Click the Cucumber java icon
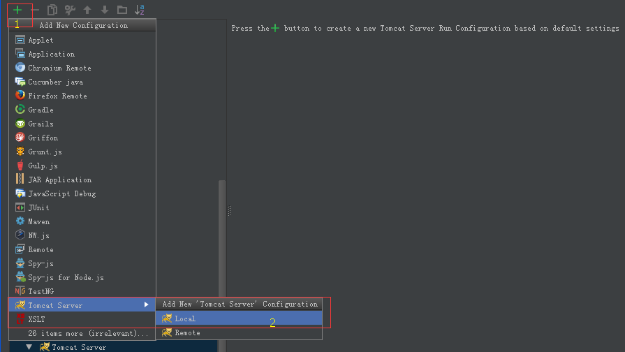625x352 pixels. [20, 82]
